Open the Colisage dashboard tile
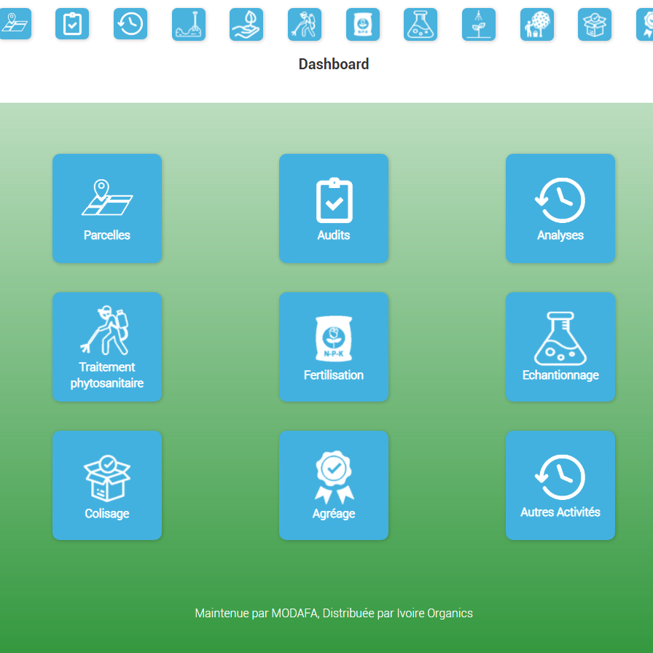The height and width of the screenshot is (653, 653). [x=107, y=485]
